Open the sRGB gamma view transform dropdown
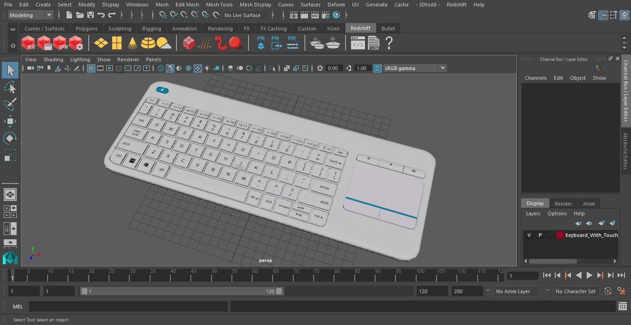 tap(414, 68)
